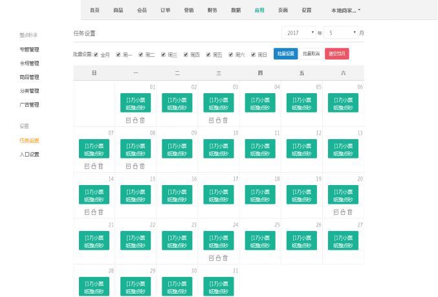Image resolution: width=438 pixels, height=297 pixels.
Task: Click the blue 批量设置 button
Action: point(285,54)
